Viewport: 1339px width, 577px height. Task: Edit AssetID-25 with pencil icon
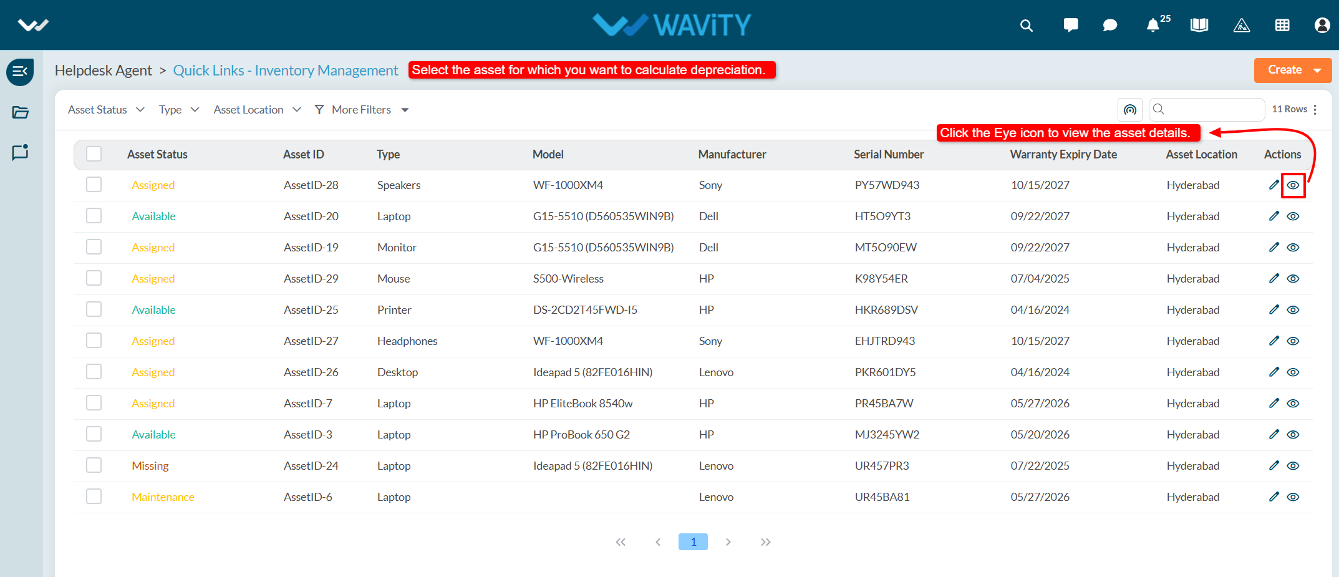(1274, 310)
